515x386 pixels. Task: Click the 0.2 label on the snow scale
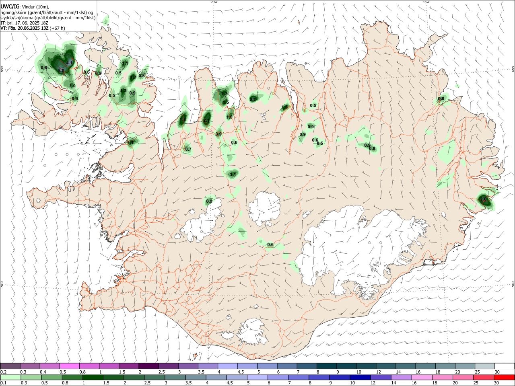(4, 372)
